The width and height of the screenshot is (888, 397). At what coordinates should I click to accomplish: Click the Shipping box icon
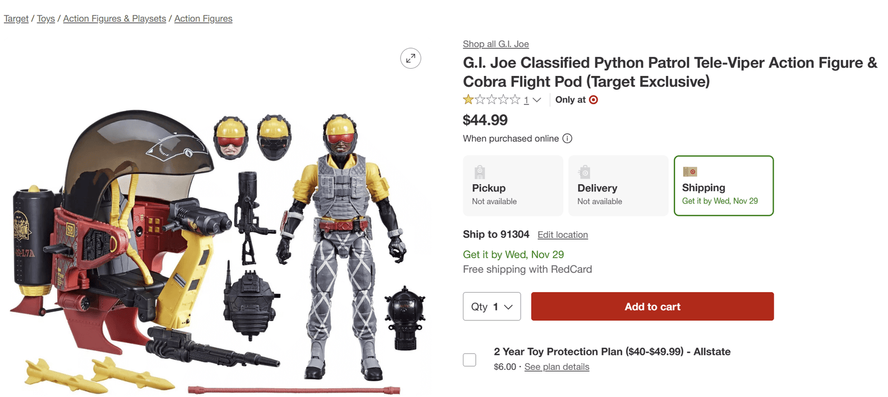tap(690, 172)
